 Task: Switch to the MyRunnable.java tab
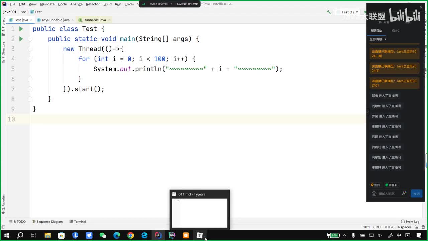point(56,20)
